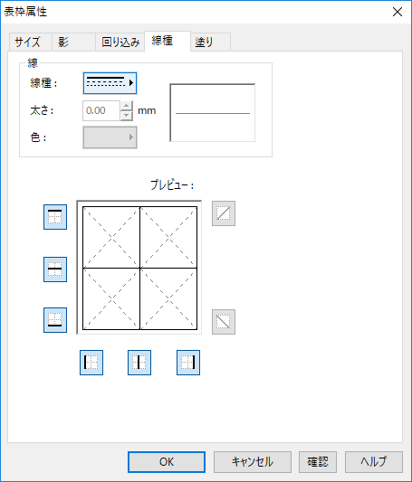Increase 太さ with the up arrow
This screenshot has height=482, width=412.
click(126, 106)
